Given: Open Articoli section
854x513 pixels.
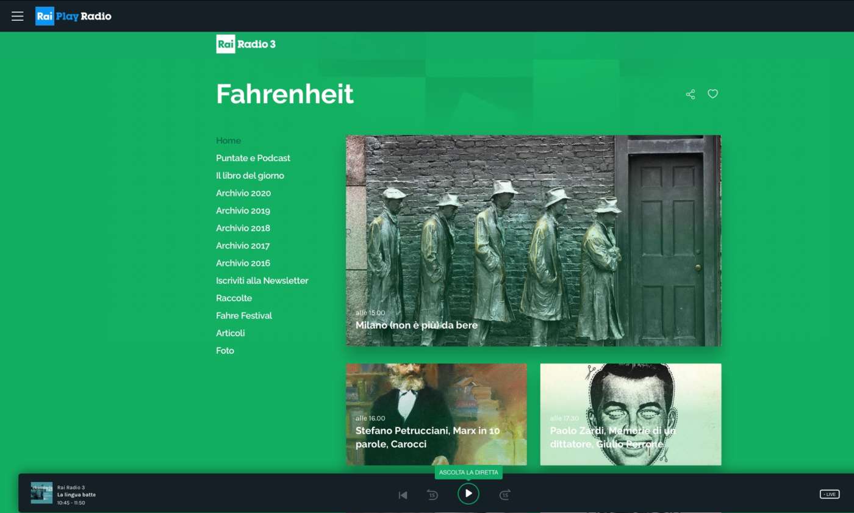Looking at the screenshot, I should click(x=231, y=333).
